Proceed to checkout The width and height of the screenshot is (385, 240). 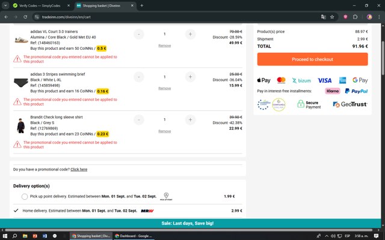[x=313, y=59]
